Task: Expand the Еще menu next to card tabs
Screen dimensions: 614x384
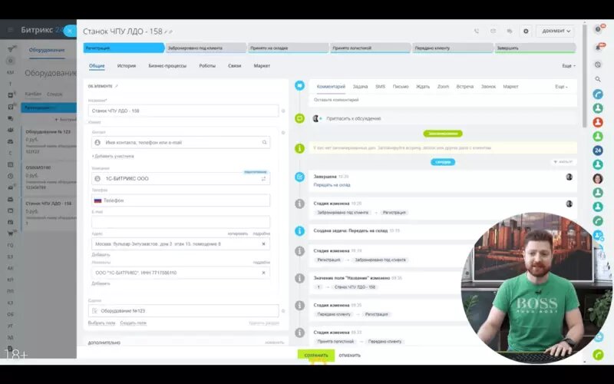Action: (569, 66)
